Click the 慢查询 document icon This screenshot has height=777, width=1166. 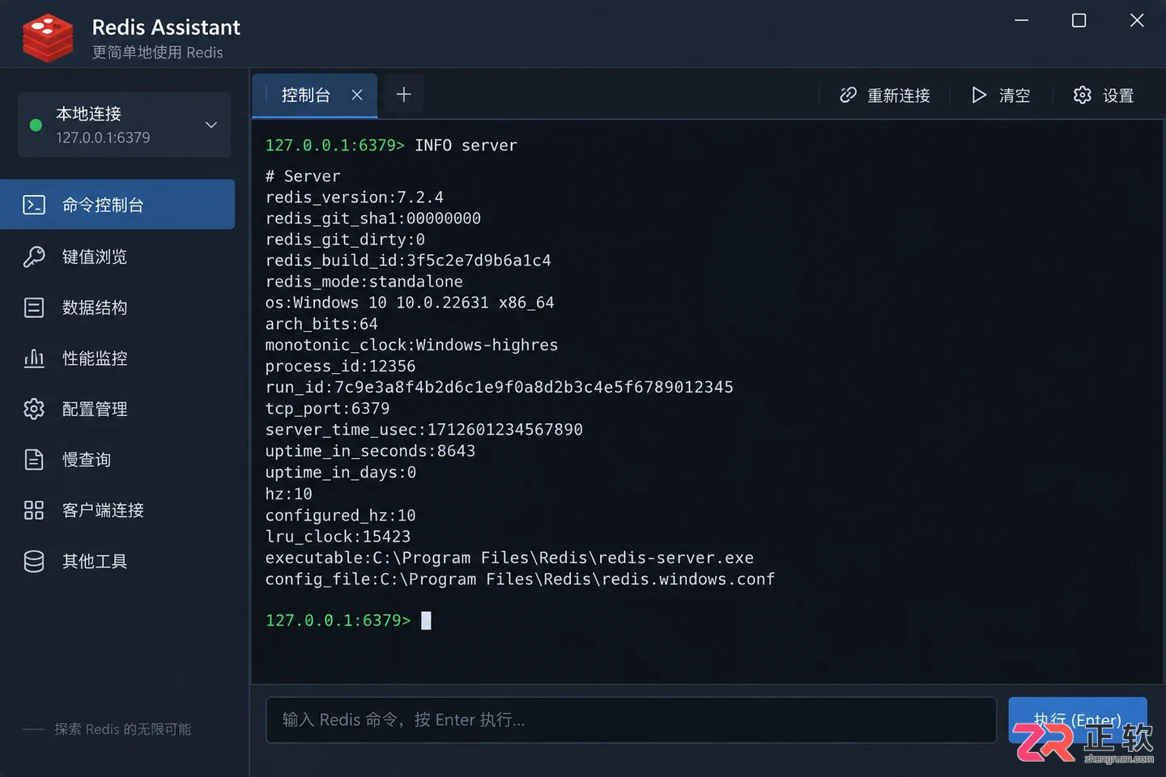pos(34,460)
